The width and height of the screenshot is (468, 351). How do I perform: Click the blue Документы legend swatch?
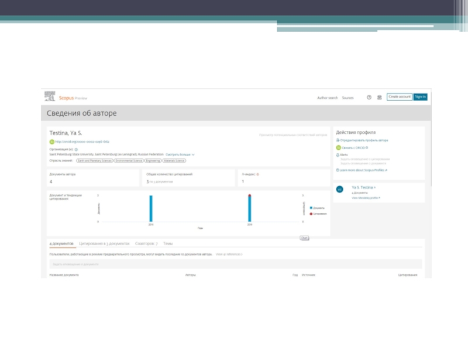[x=311, y=208]
